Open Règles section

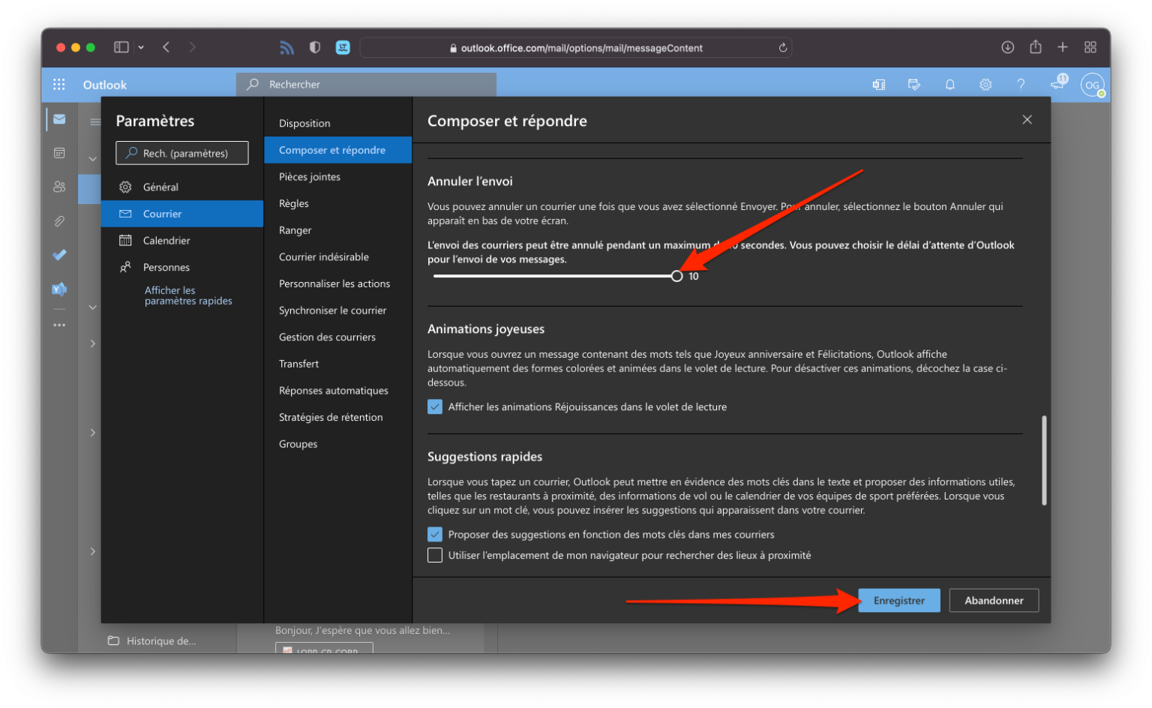tap(337, 203)
